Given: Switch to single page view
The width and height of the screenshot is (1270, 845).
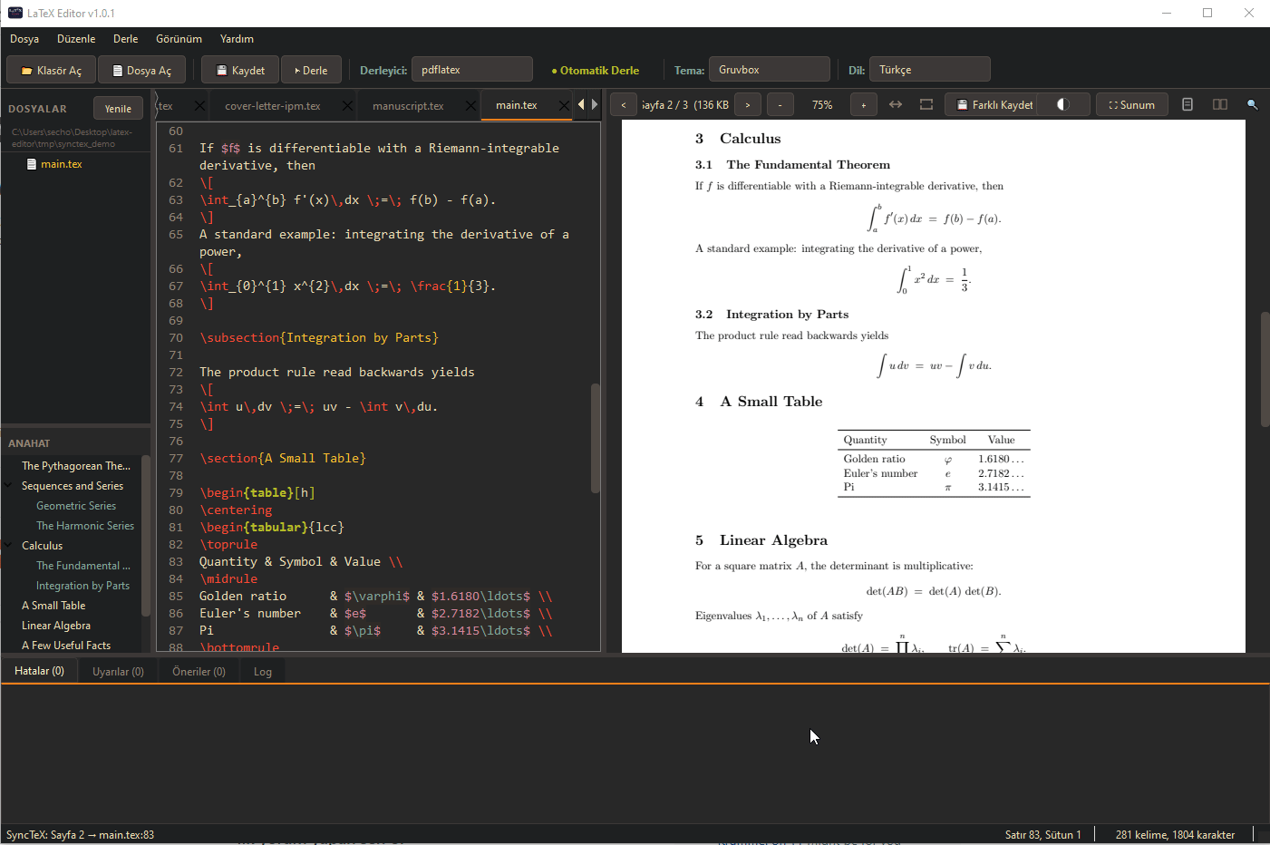Looking at the screenshot, I should click(x=1188, y=105).
